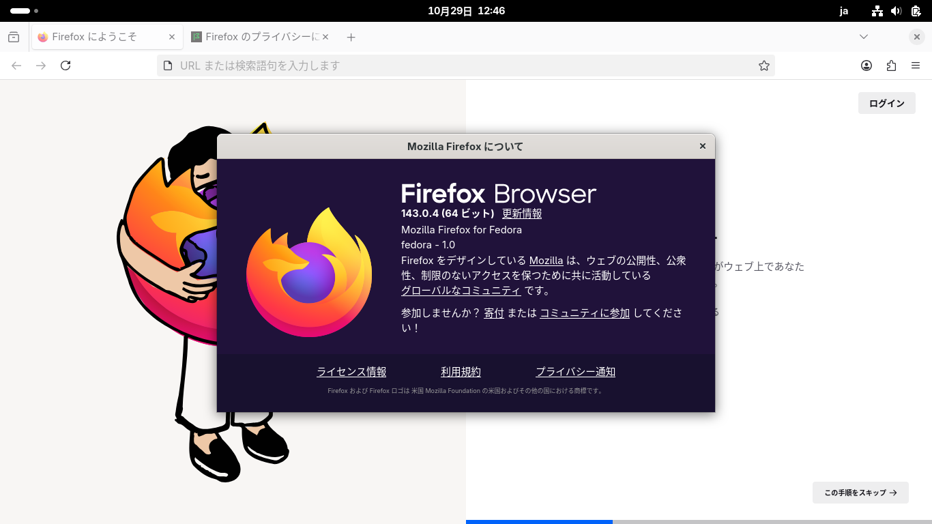The height and width of the screenshot is (524, 932).
Task: Click the ログイン button
Action: tap(887, 103)
